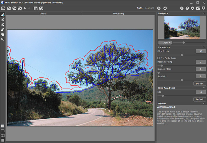Open Preferences gear icon
Viewport: 207px width, 143px height.
pyautogui.click(x=193, y=8)
